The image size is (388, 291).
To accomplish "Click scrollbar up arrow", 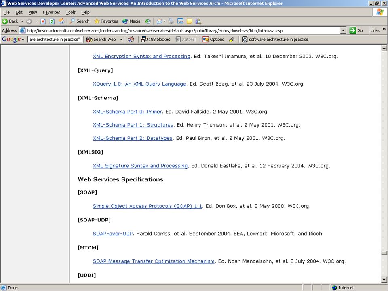I will pyautogui.click(x=384, y=48).
